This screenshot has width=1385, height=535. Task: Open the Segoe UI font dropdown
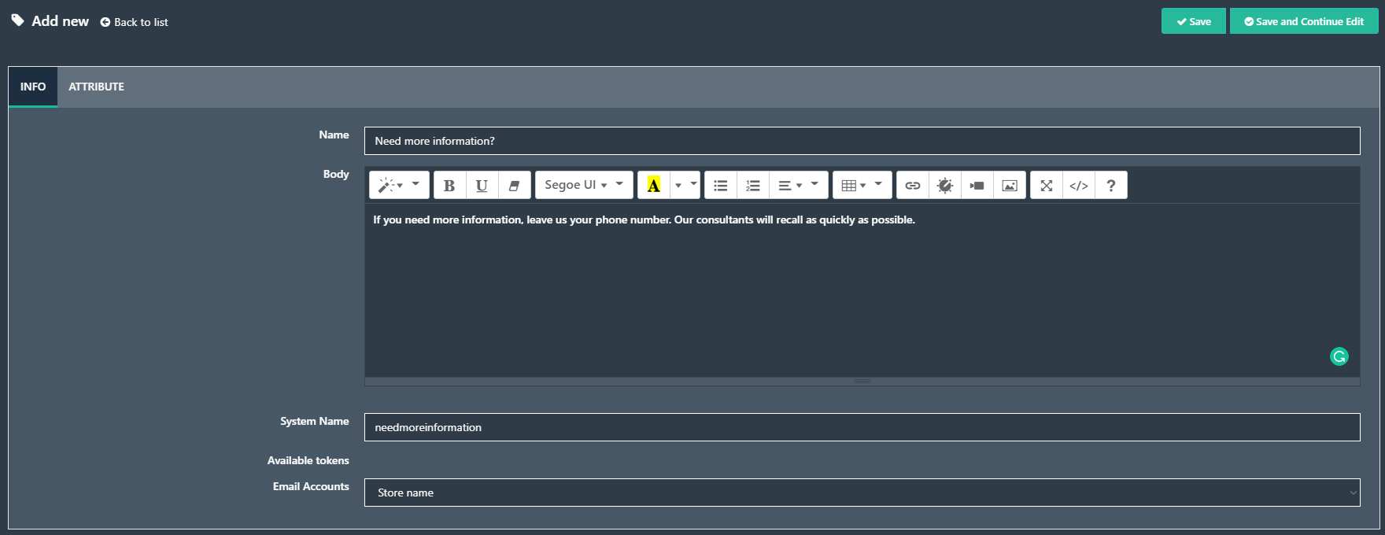584,185
